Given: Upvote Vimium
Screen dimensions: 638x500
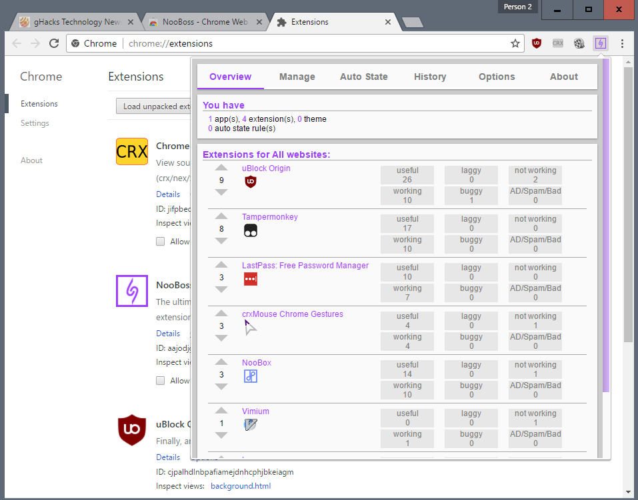Looking at the screenshot, I should (221, 410).
